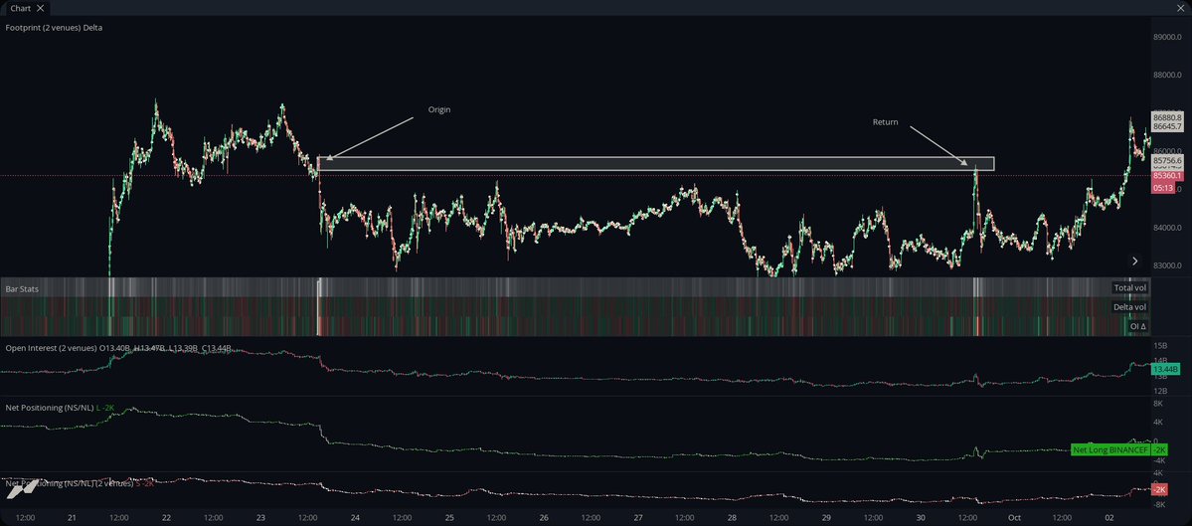Jump to latest bar using the right chevron arrow
Screen dimensions: 1192x526
point(1135,261)
